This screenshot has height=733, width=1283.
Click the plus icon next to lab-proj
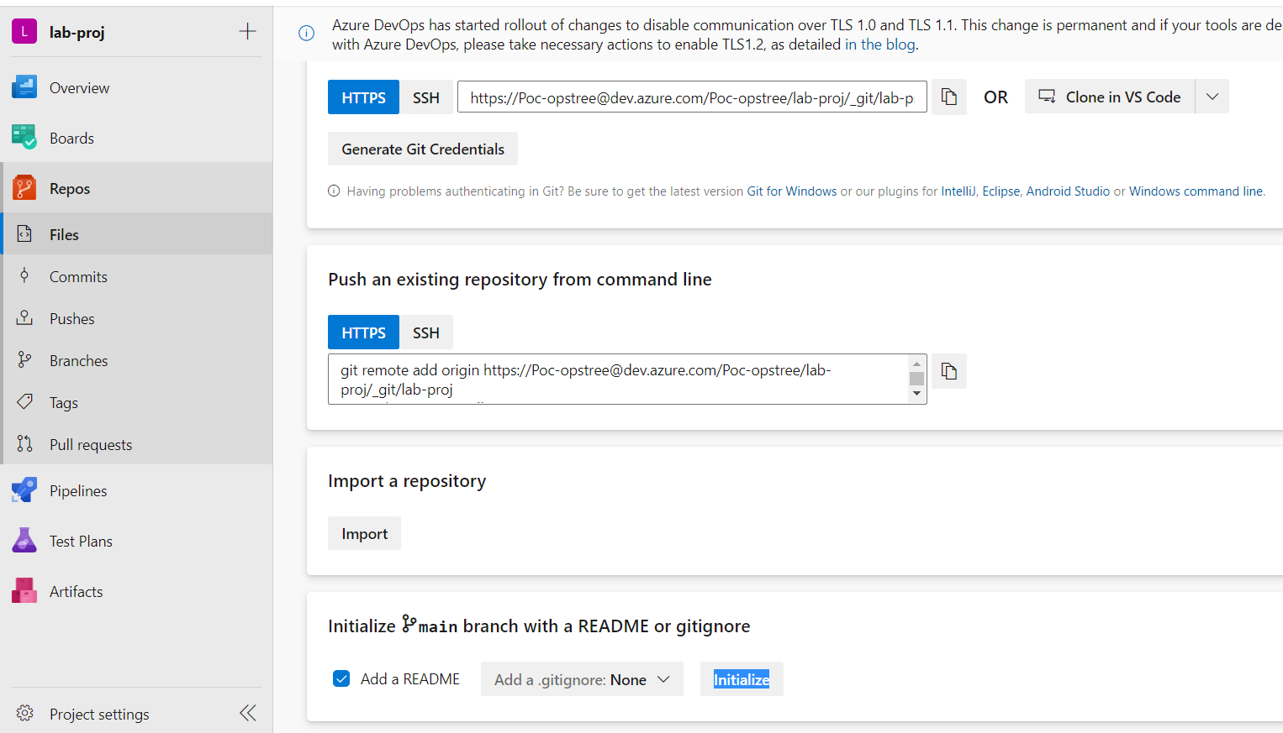(x=247, y=32)
